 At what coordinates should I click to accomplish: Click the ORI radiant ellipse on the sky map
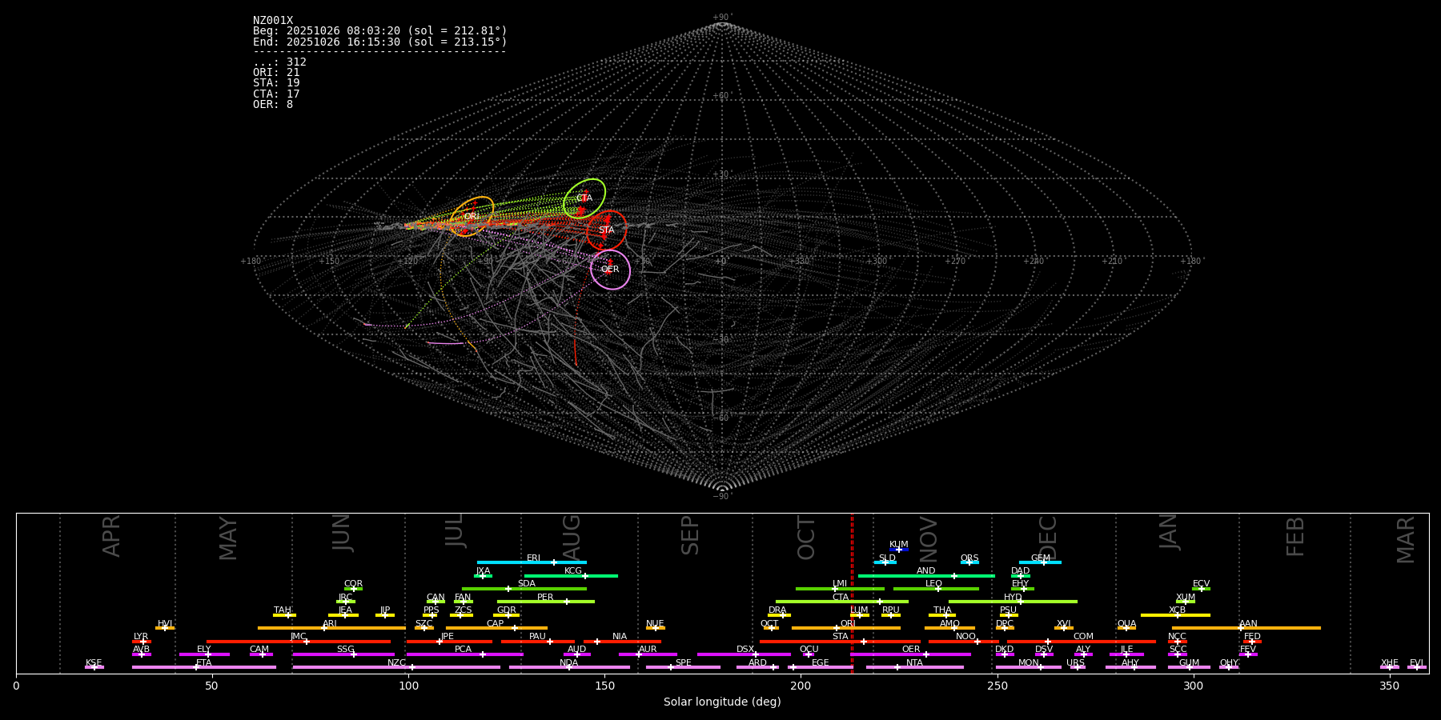[x=472, y=216]
